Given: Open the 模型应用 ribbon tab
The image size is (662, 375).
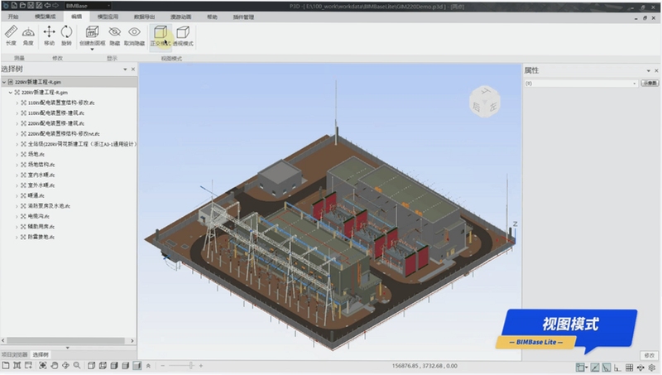Looking at the screenshot, I should coord(108,17).
